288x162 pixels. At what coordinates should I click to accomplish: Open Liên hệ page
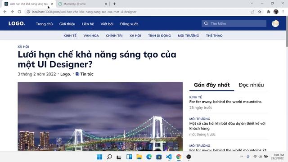(x=88, y=24)
